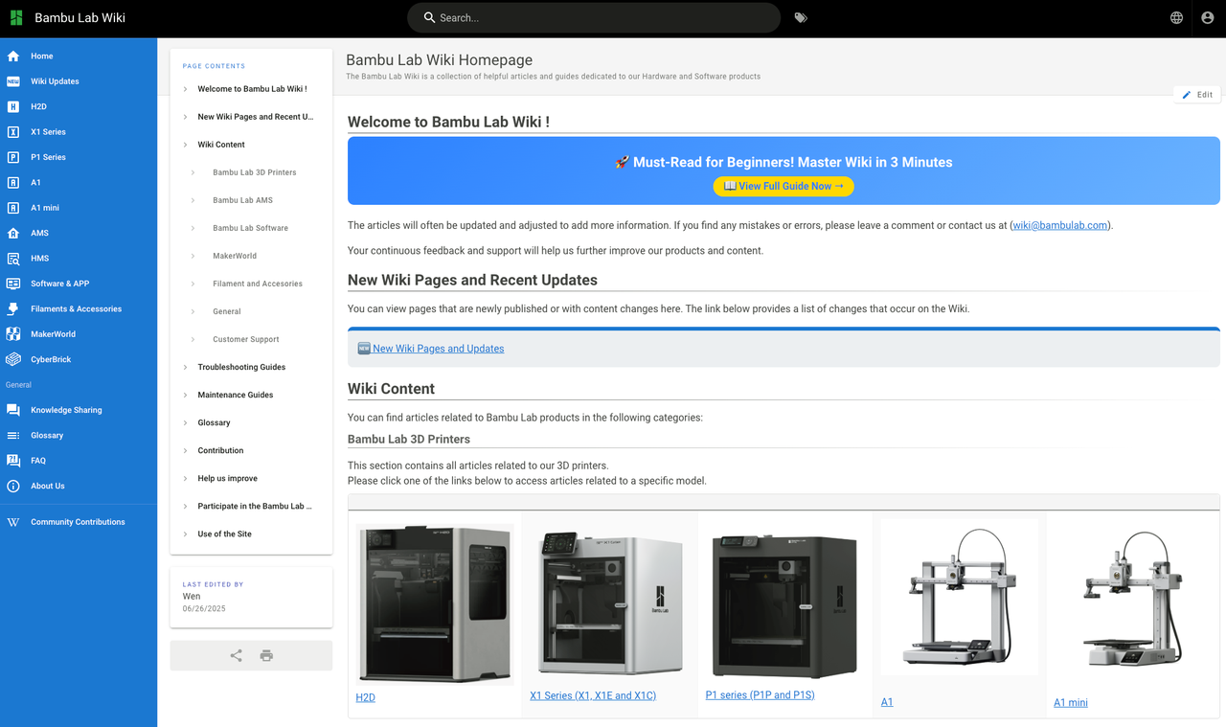
Task: Open the 'X1 Series (X1, X1E and X1C)' link
Action: point(593,695)
